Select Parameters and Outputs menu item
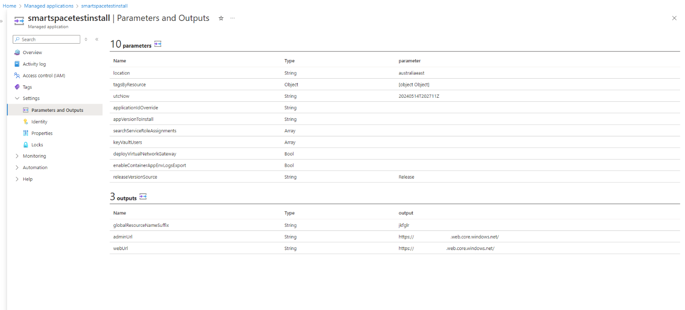 click(57, 110)
